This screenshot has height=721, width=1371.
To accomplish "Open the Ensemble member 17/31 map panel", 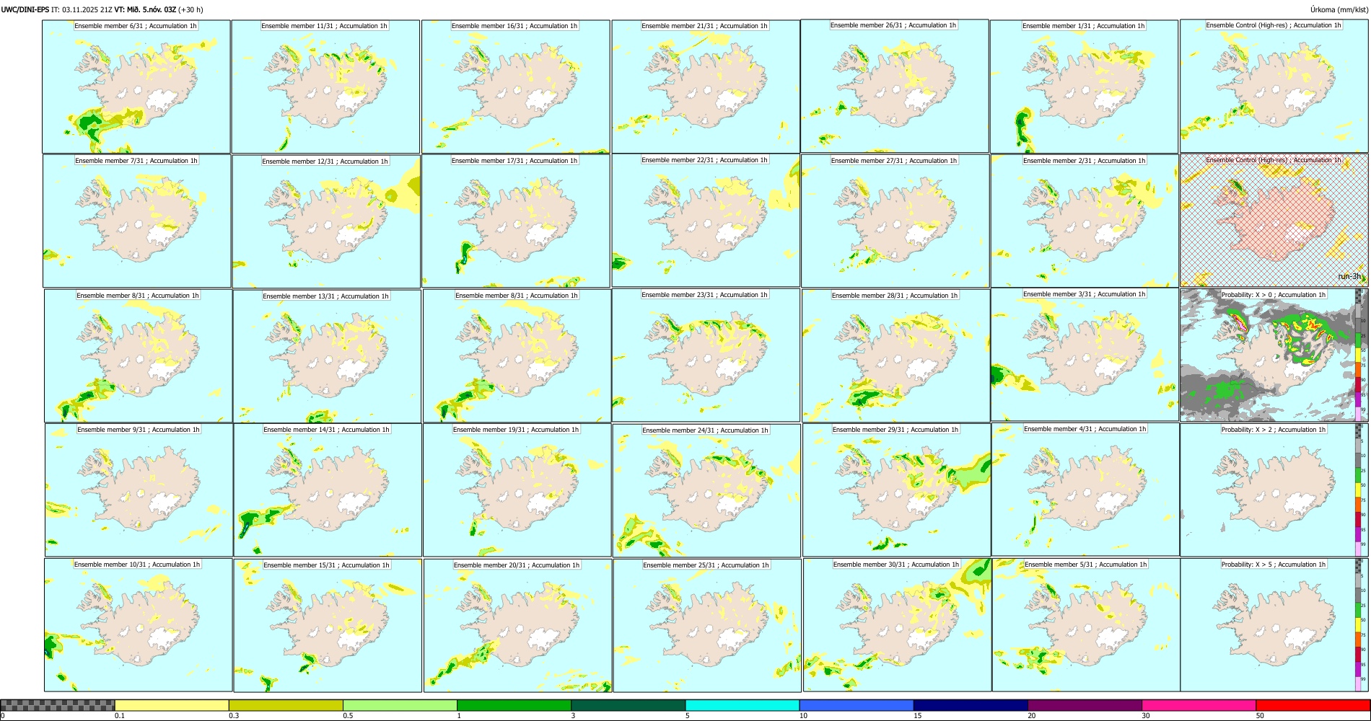I will [x=516, y=221].
